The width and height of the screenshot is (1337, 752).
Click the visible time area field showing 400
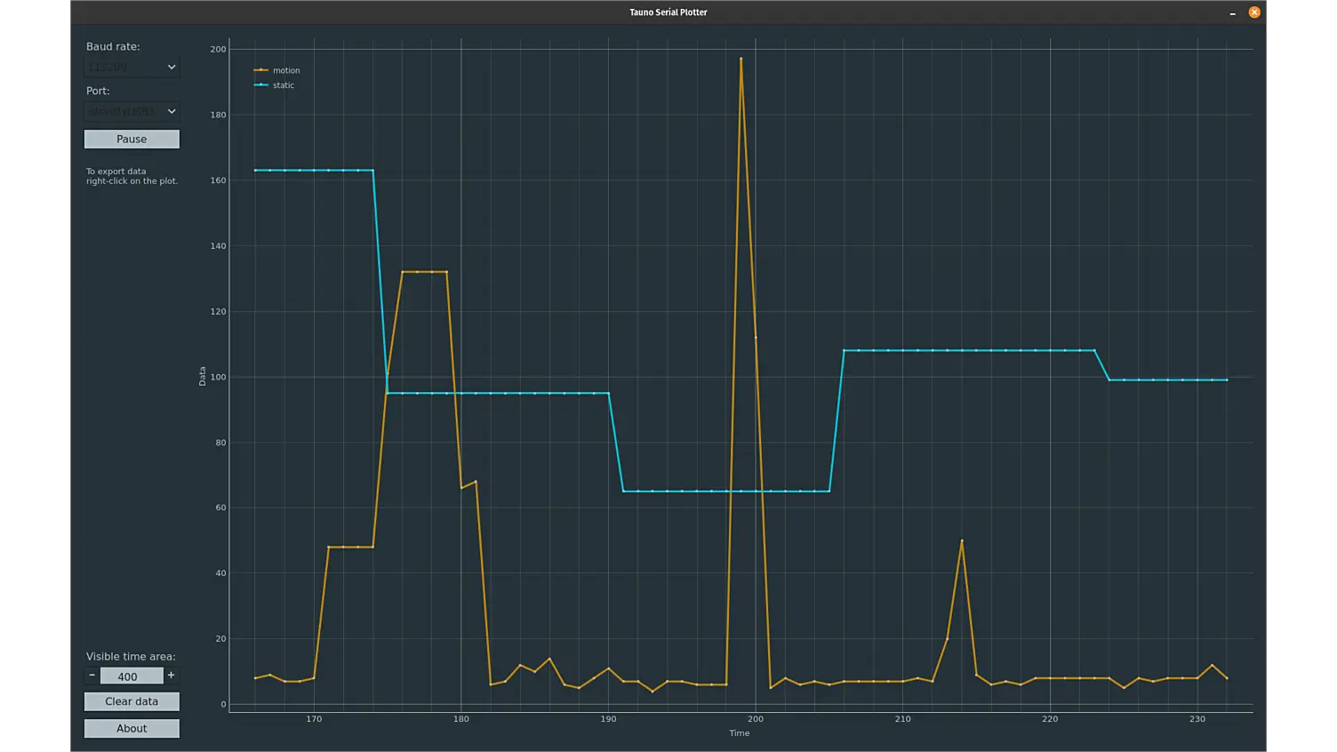pos(131,676)
